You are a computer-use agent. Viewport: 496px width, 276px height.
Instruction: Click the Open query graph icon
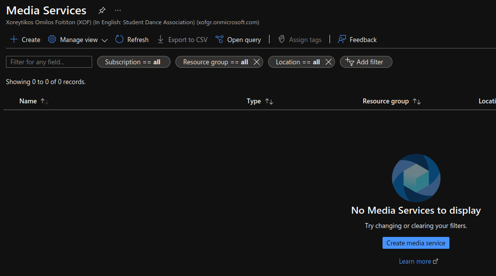(x=219, y=39)
